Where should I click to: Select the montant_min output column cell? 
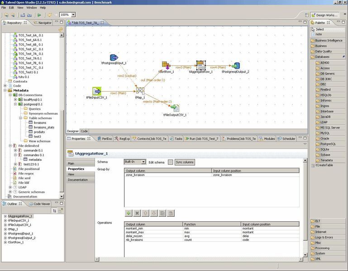point(153,229)
